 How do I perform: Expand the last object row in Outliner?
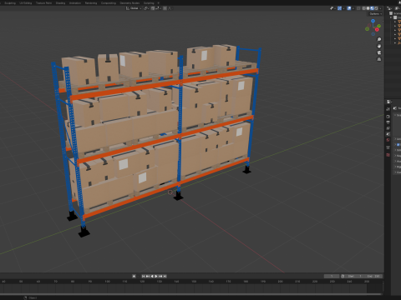point(395,43)
